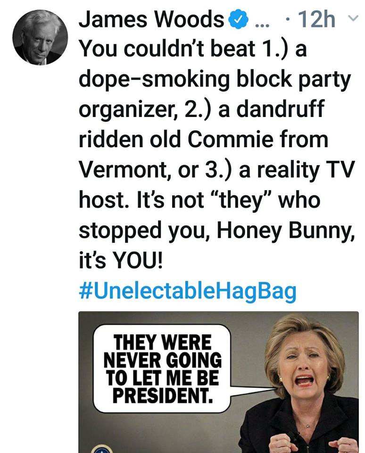Expand the attached meme image
The height and width of the screenshot is (453, 365).
coord(218,381)
